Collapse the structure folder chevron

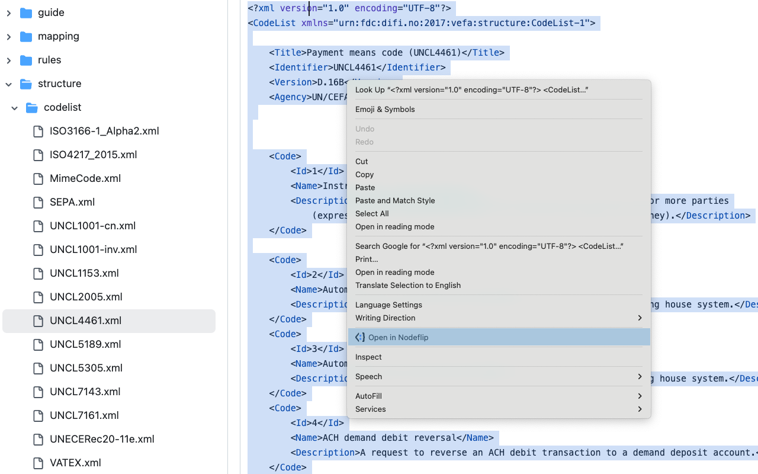pyautogui.click(x=8, y=84)
